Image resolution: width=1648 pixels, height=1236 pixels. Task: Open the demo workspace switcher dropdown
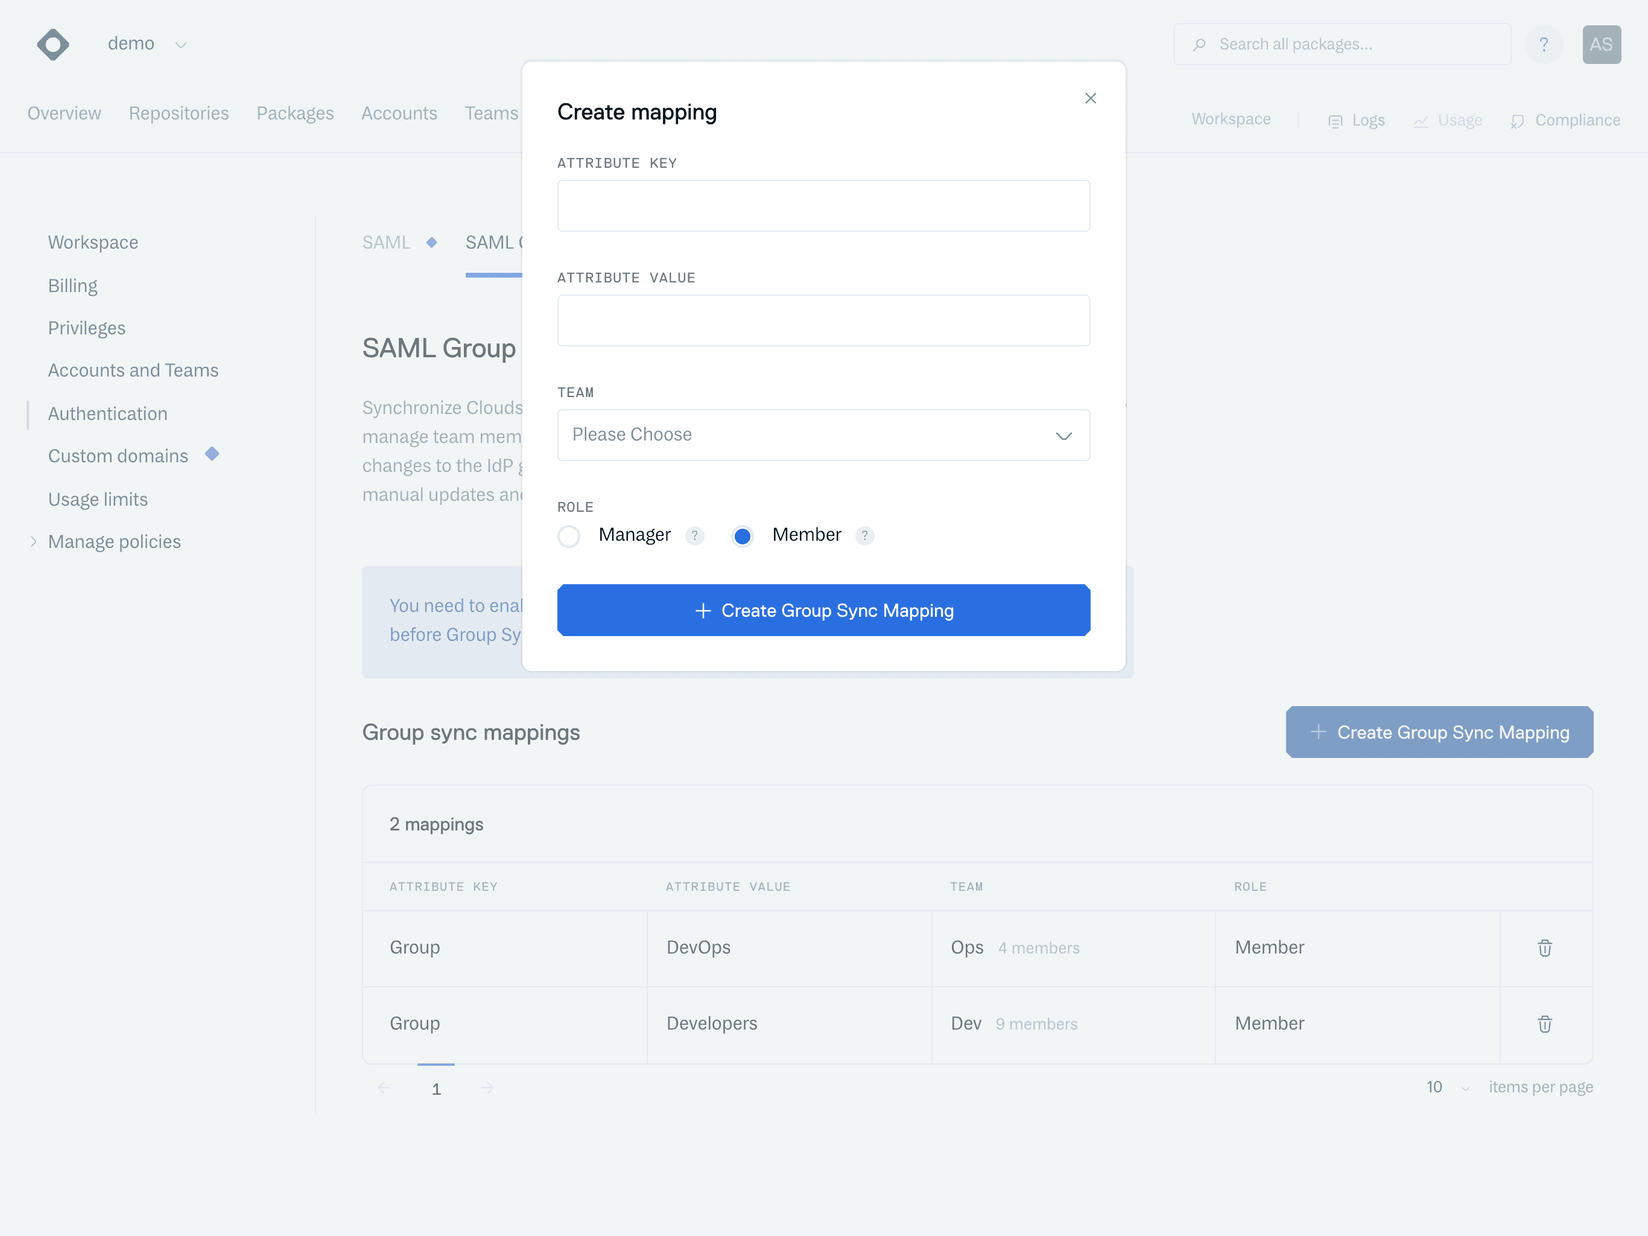tap(147, 44)
